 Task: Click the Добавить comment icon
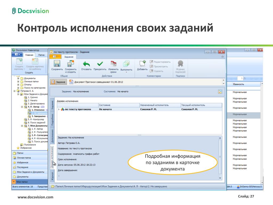point(142,64)
